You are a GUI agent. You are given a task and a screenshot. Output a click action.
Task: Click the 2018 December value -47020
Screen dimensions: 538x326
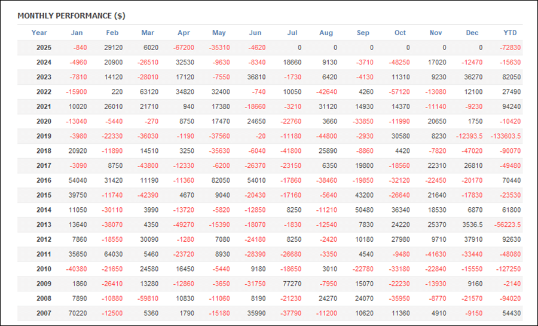coord(472,151)
